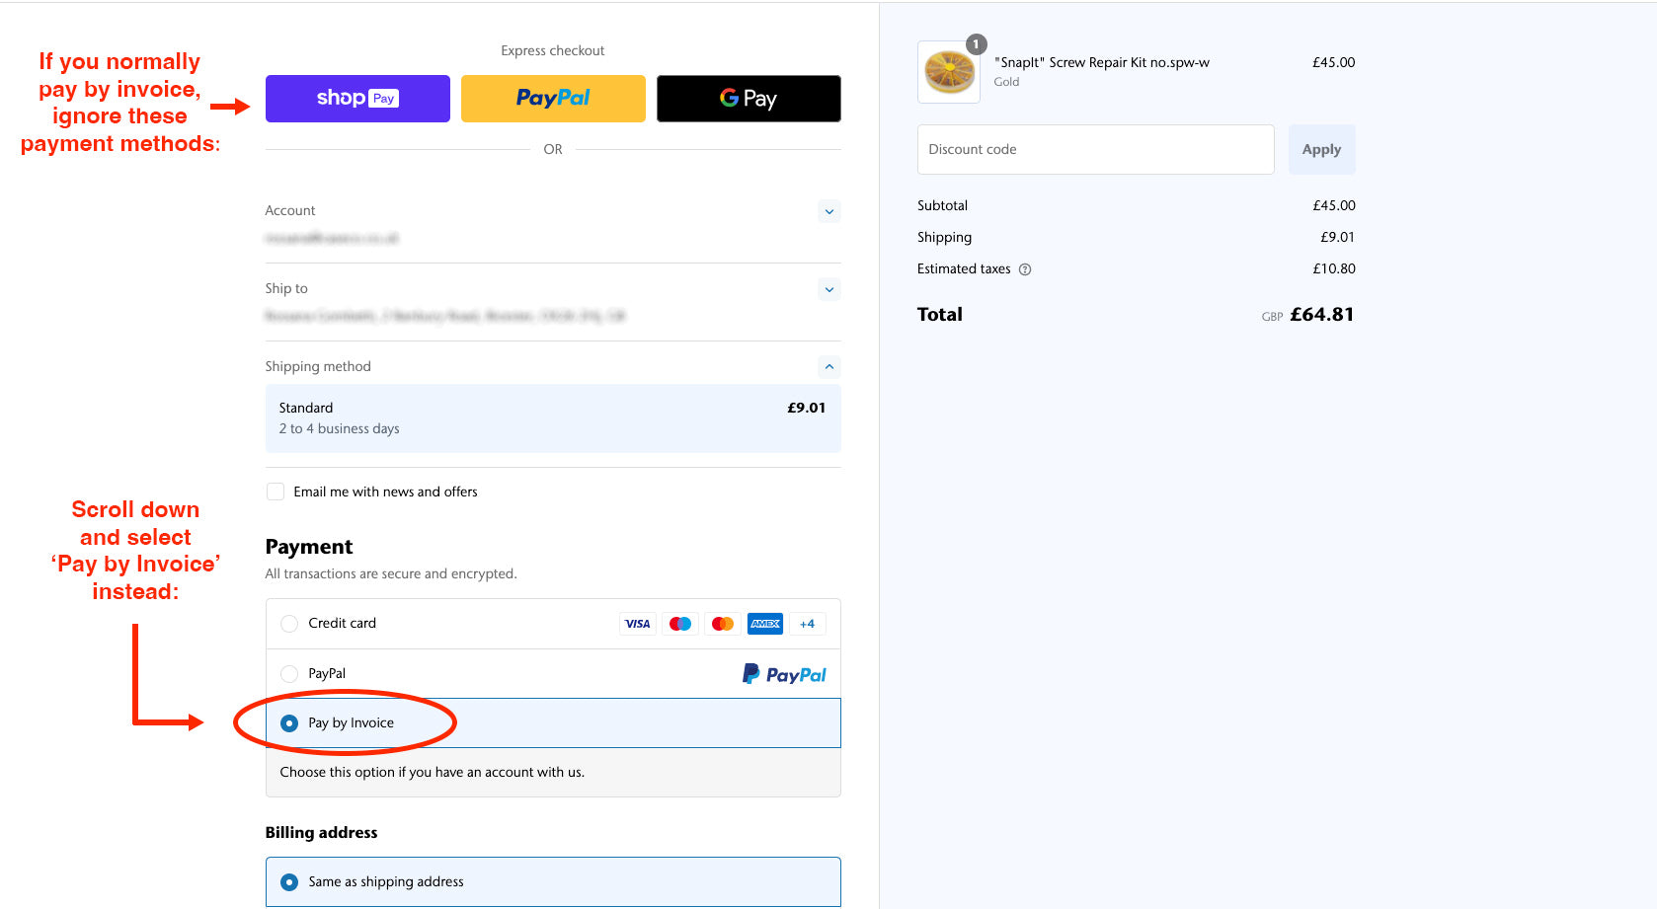Click the Discount code input field
The height and width of the screenshot is (909, 1657).
pyautogui.click(x=1095, y=150)
